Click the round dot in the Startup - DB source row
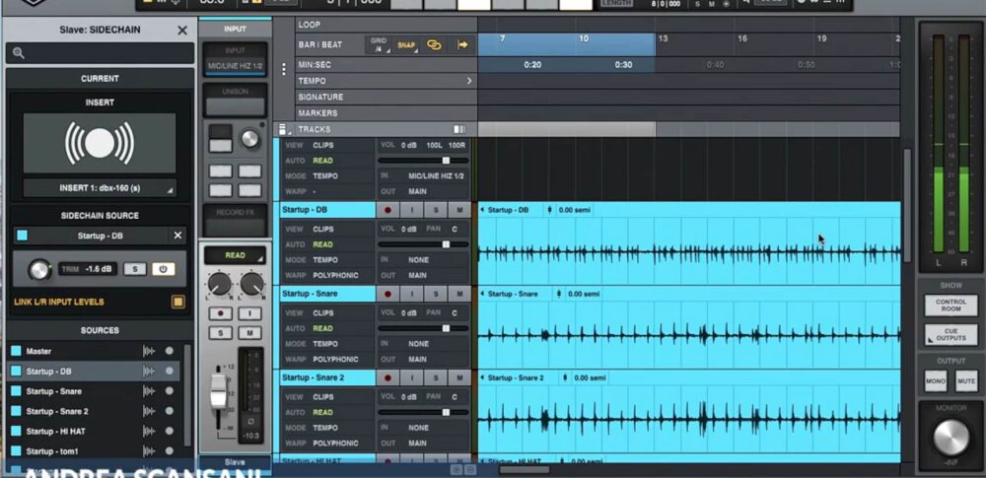The width and height of the screenshot is (986, 478). (x=170, y=372)
